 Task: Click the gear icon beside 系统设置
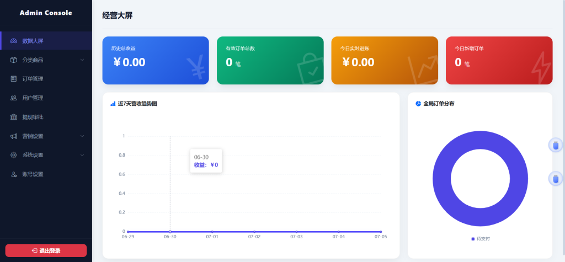(14, 155)
